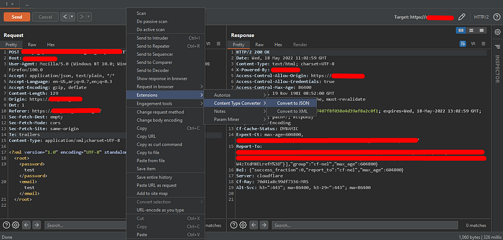Expand the Notes submenu
Screen dimensions: 503x240
point(236,111)
